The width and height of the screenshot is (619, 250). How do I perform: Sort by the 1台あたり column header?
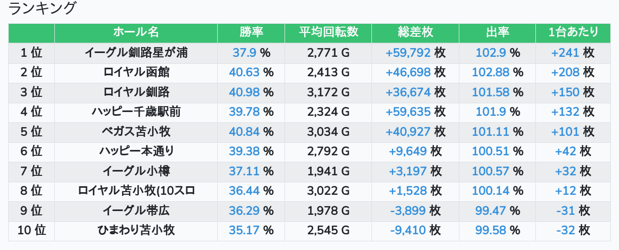573,32
